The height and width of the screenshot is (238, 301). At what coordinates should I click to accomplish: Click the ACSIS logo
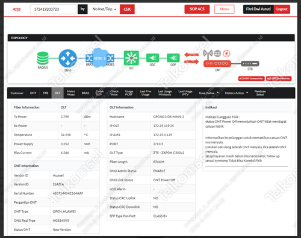pos(16,9)
